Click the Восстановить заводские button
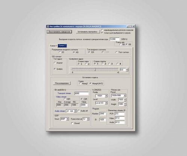Viewport: 187px width, 156px height. tap(59, 32)
